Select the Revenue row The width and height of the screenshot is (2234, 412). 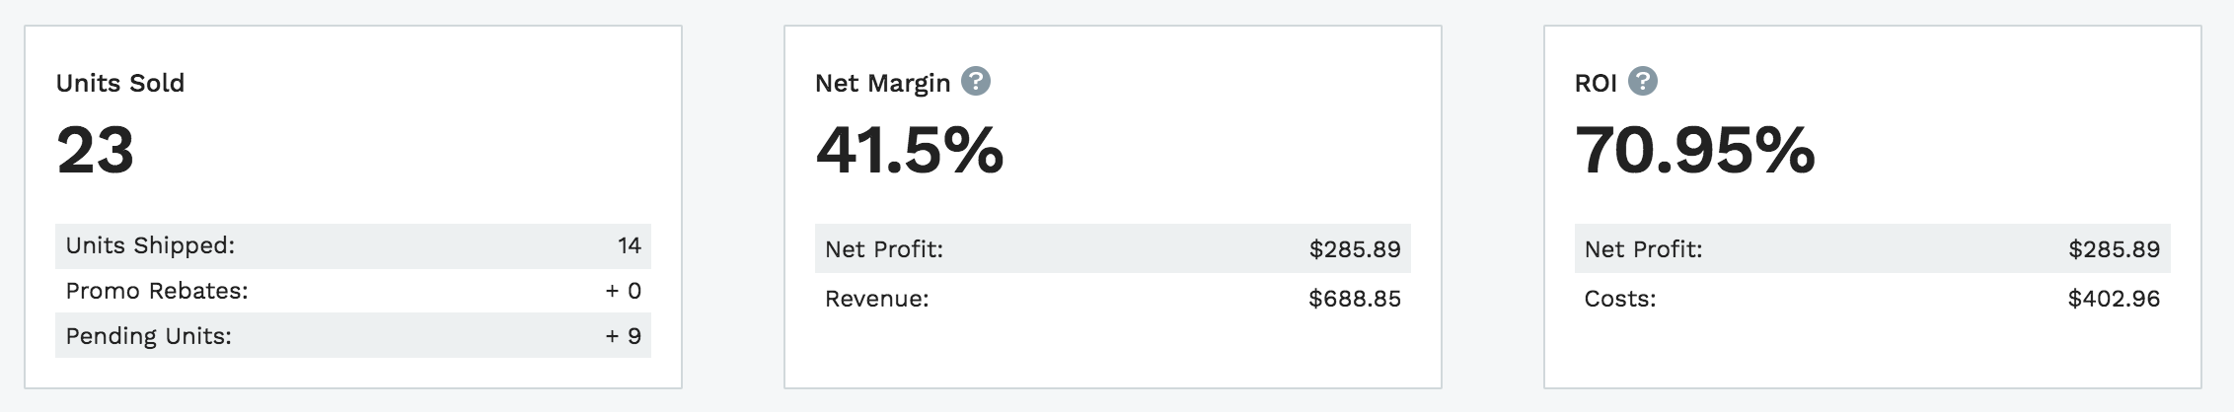(1113, 298)
